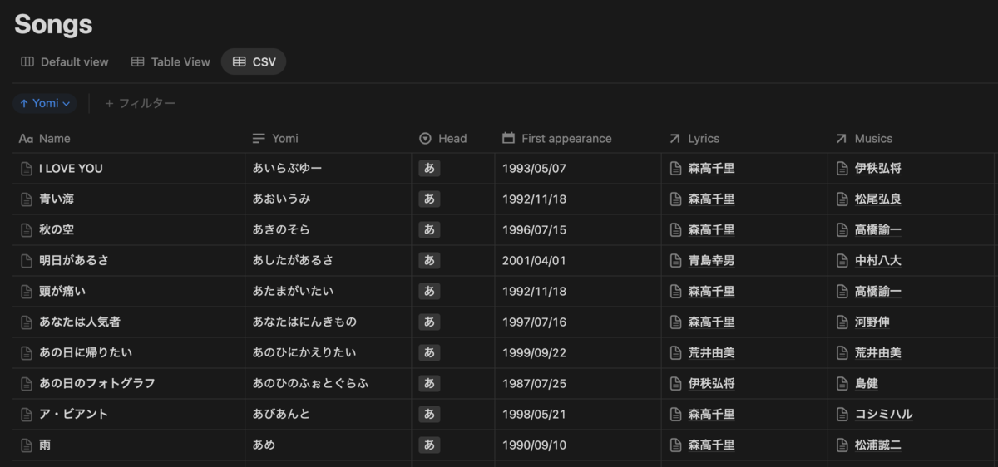
Task: Click the CSV tab table icon
Action: [x=240, y=61]
